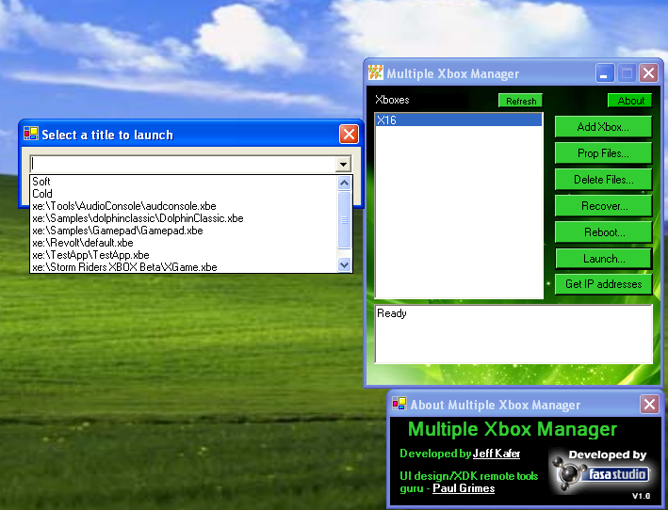Click the About Multiple Xbox Manager window icon
Viewport: 668px width, 510px height.
pyautogui.click(x=399, y=404)
